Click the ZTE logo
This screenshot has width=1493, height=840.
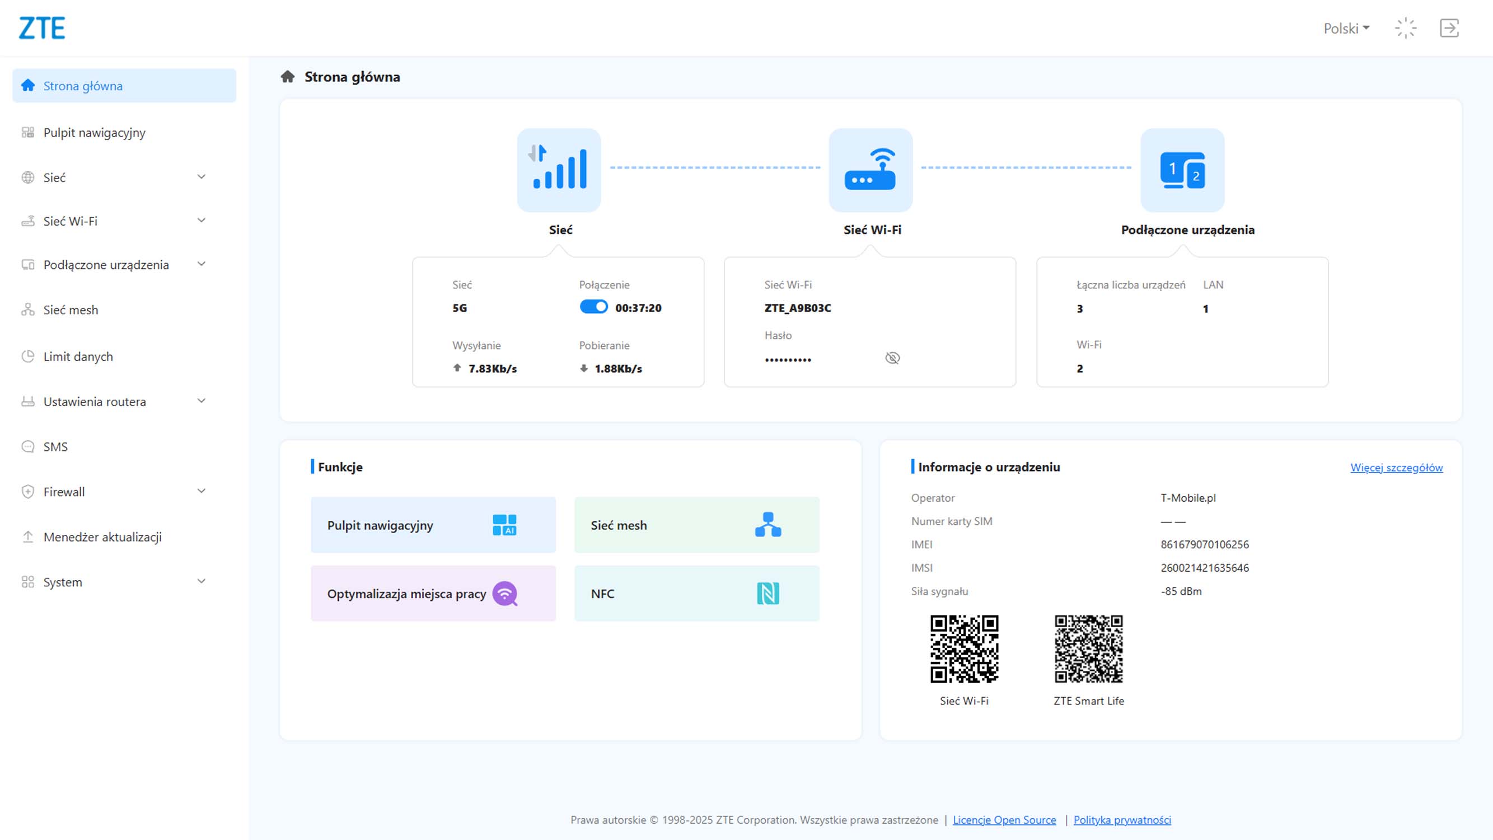tap(43, 28)
